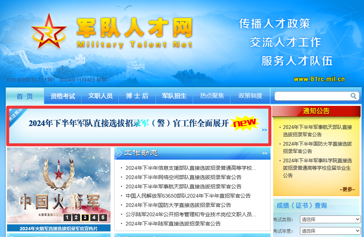Click the 工作动态 header more arrows
Screen dimensions: 364x237
click(265, 153)
